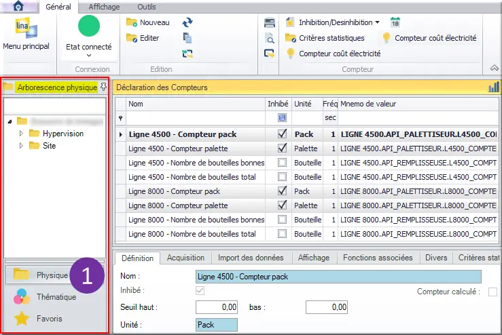Viewport: 502px width, 335px height.
Task: Select the Hypervision folder
Action: [x=56, y=134]
